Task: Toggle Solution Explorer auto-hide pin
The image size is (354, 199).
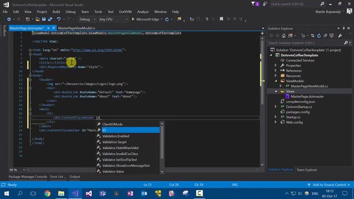Action: pos(343,28)
